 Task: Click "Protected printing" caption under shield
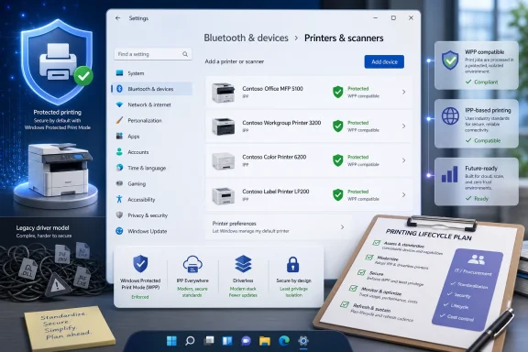[58, 112]
